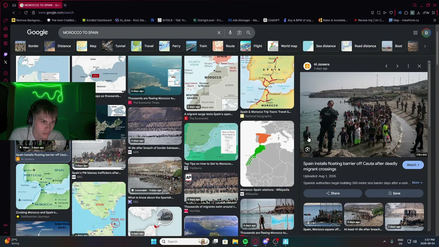The height and width of the screenshot is (247, 439).
Task: Show the previous image in preview panel
Action: pos(386,66)
